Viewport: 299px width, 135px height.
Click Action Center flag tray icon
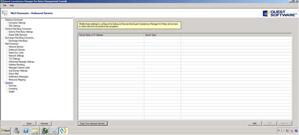[283, 131]
